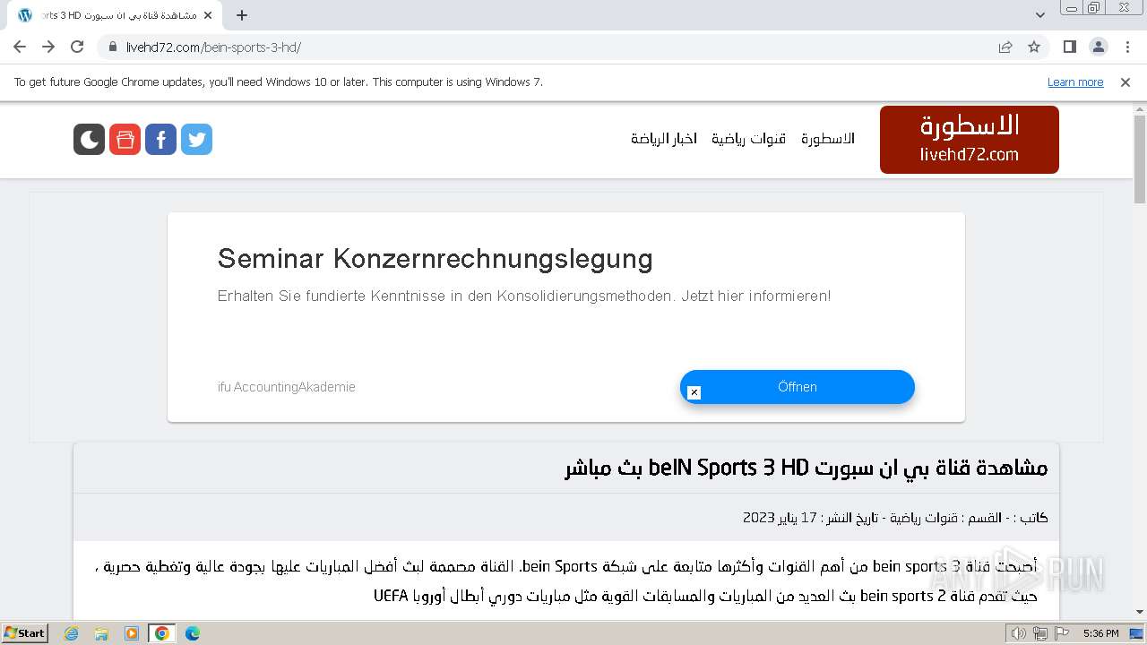Select the beIN Sports 3 HD browser tab

(115, 15)
